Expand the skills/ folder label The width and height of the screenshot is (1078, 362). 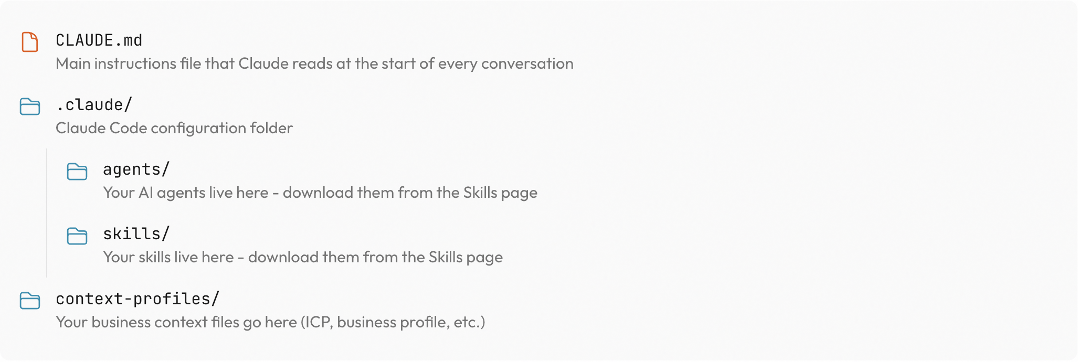point(136,234)
